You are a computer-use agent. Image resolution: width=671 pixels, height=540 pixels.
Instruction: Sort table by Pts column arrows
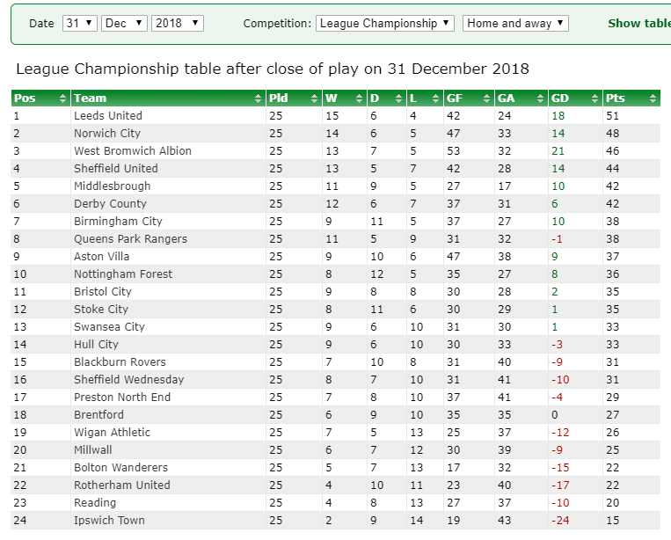(x=653, y=99)
